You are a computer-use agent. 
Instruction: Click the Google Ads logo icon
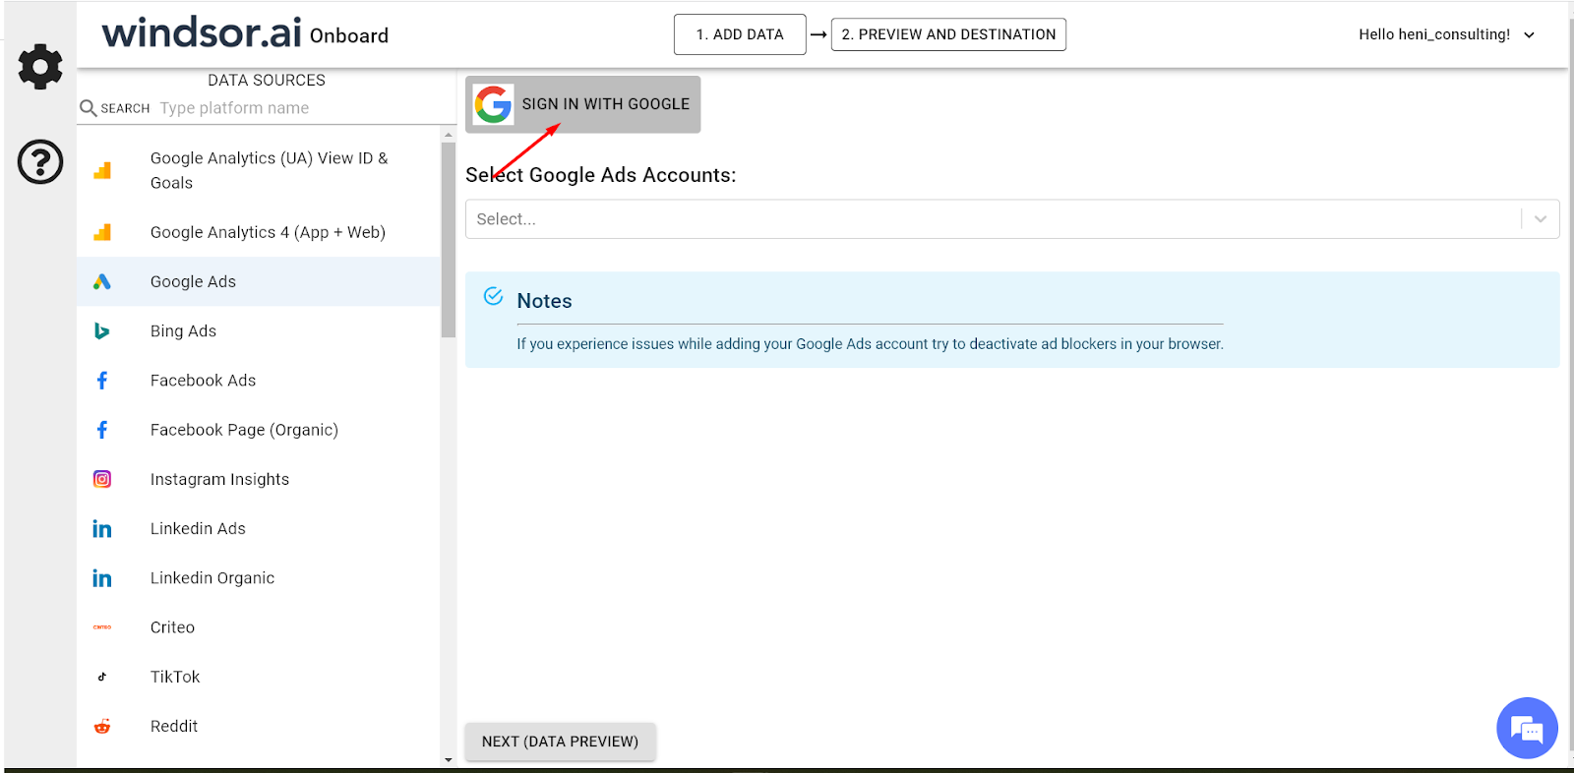click(x=102, y=282)
